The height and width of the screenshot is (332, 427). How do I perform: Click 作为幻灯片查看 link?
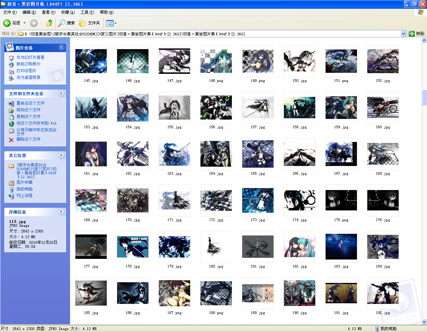pyautogui.click(x=30, y=57)
